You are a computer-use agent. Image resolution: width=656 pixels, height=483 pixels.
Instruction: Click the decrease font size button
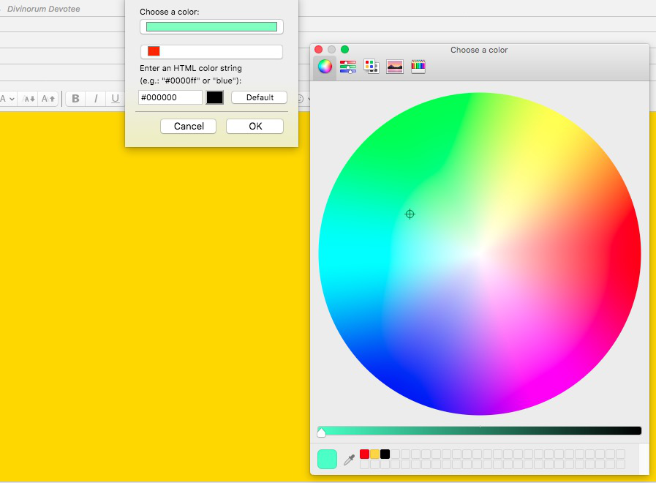29,98
